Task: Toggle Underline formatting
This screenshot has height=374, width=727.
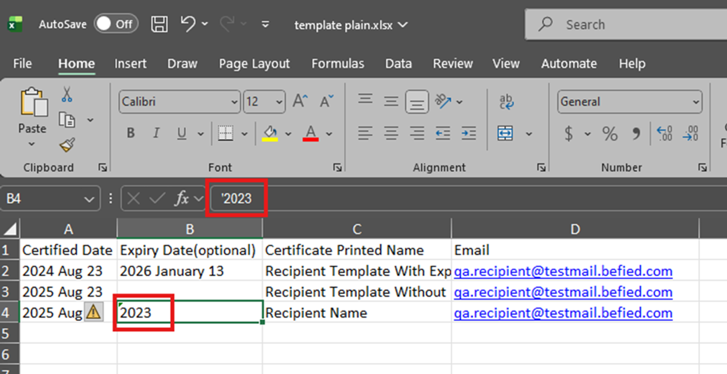Action: pyautogui.click(x=182, y=133)
